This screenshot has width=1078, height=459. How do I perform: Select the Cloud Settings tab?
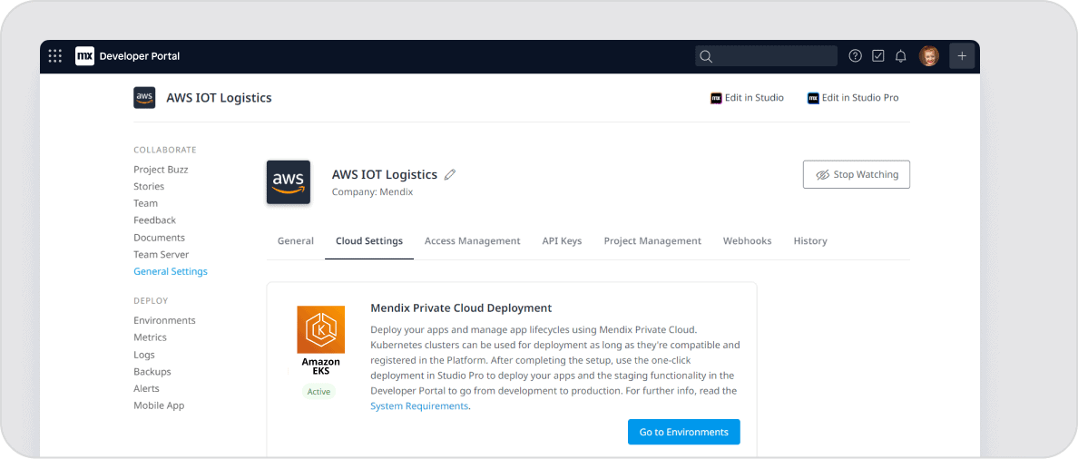pos(369,241)
